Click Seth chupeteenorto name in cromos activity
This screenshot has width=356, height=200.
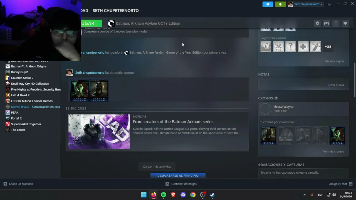[x=90, y=73]
